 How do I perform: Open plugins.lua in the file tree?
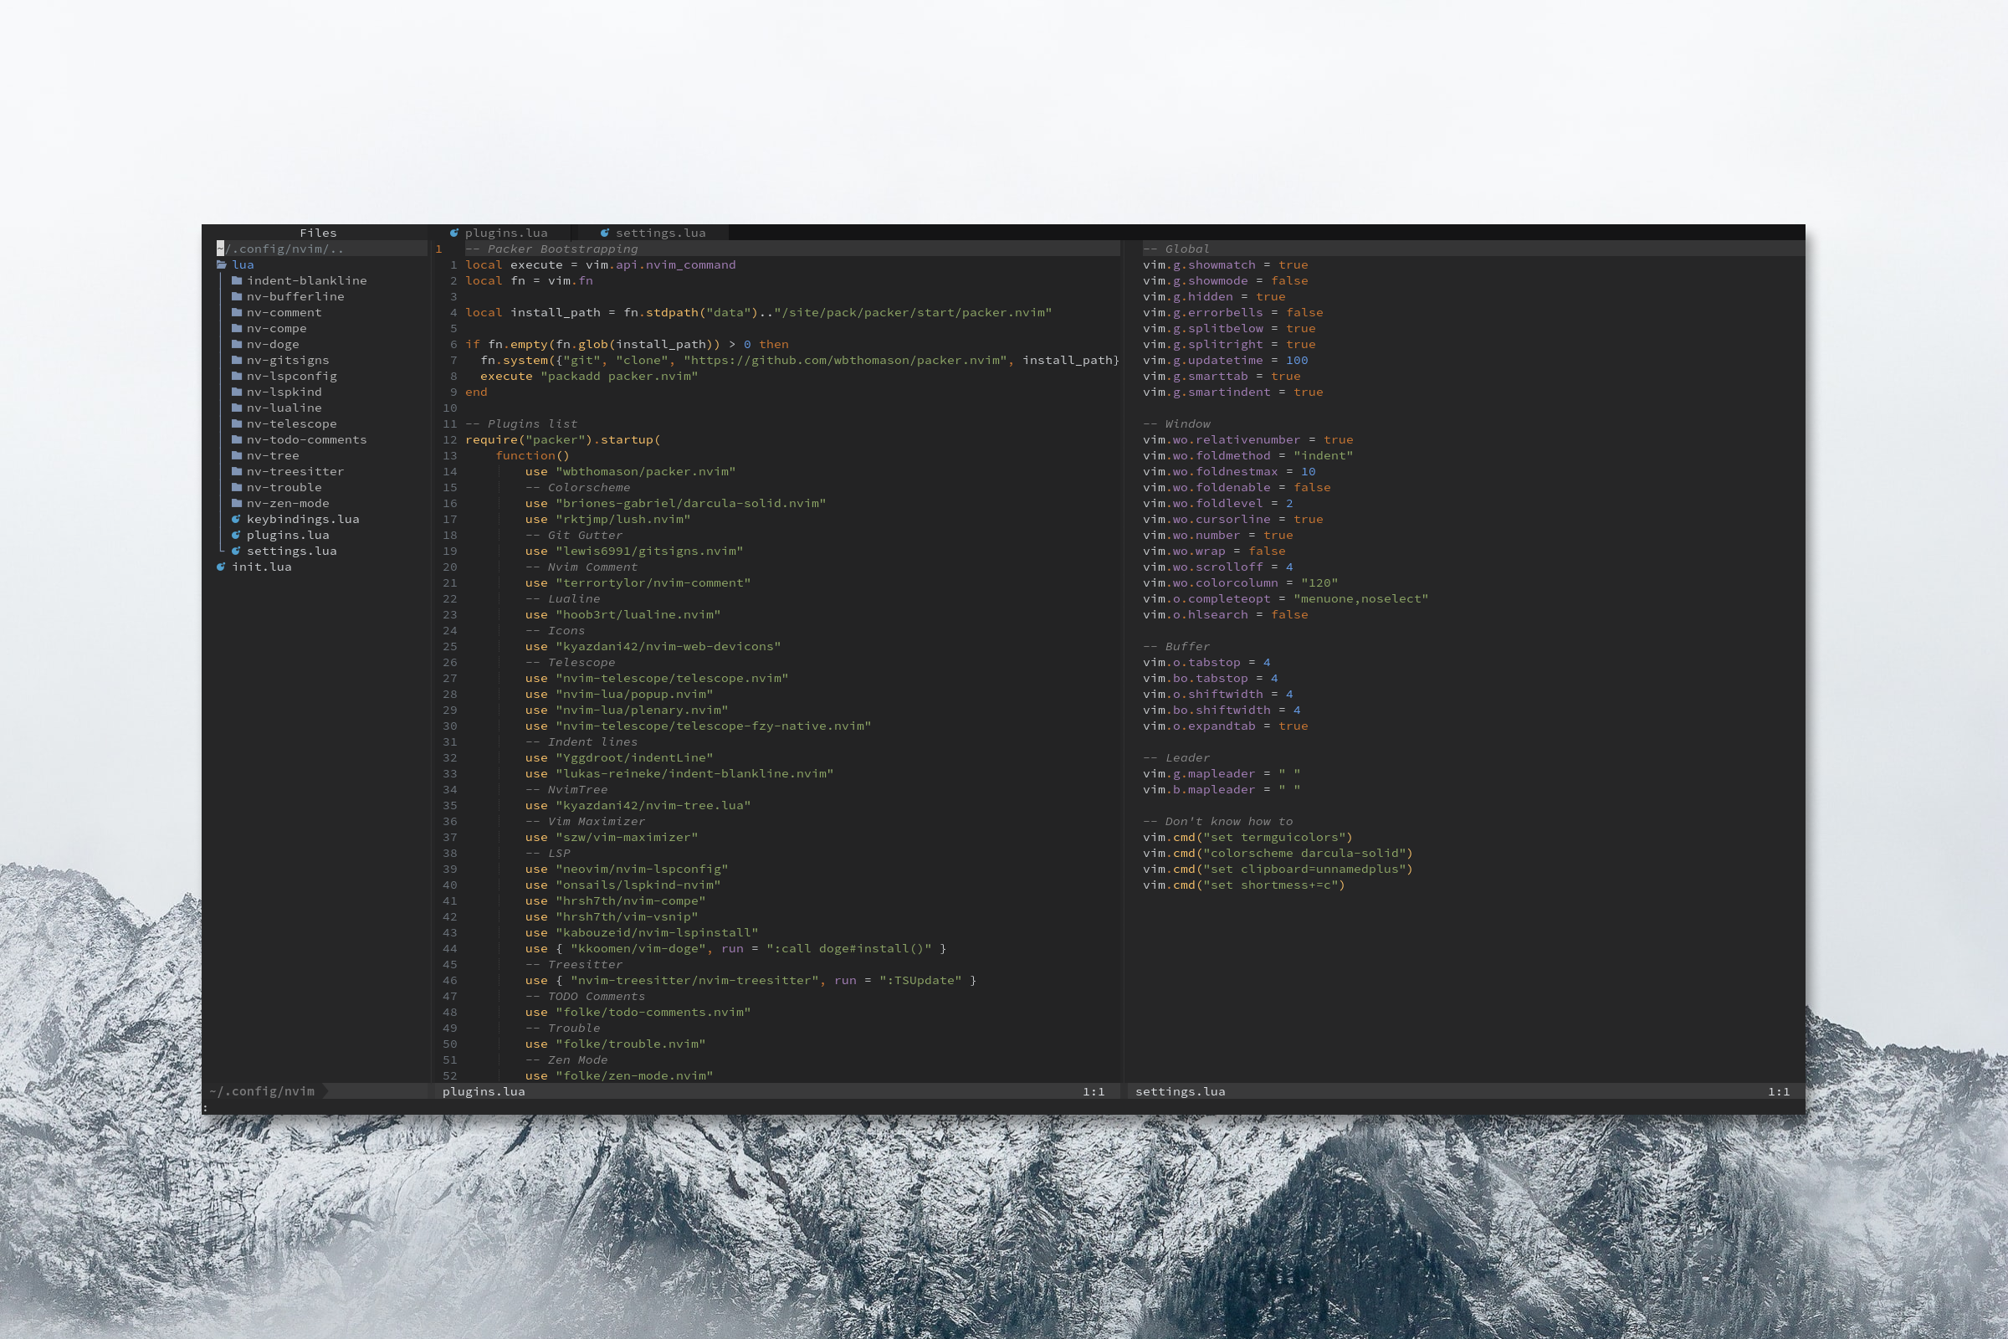pos(288,536)
